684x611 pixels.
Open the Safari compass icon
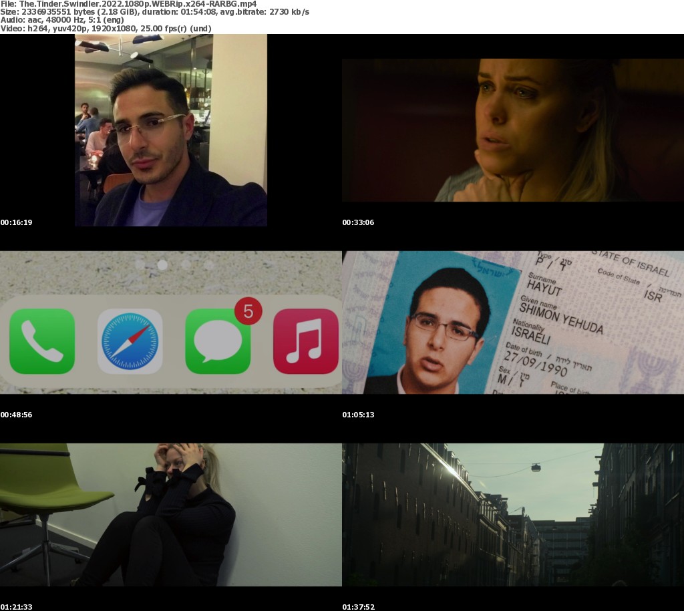click(x=130, y=341)
